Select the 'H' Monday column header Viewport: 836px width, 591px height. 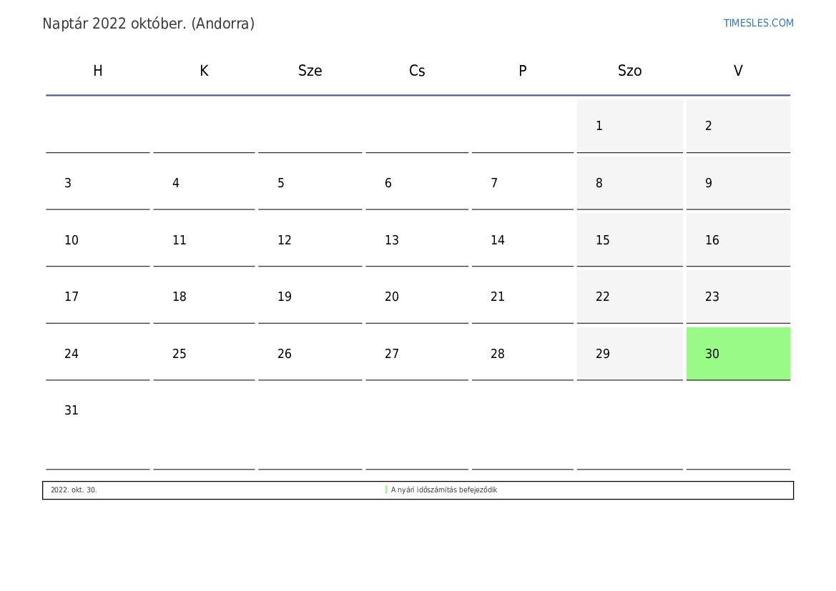(97, 71)
